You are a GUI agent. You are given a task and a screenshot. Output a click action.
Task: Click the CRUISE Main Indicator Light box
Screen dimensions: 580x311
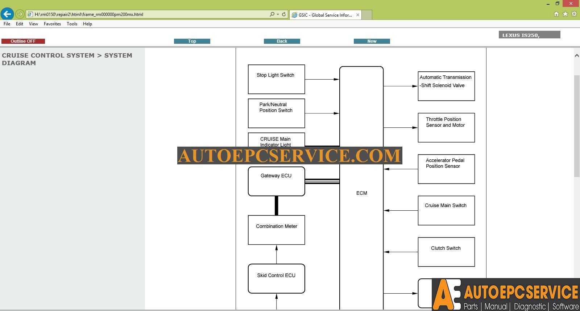point(276,140)
